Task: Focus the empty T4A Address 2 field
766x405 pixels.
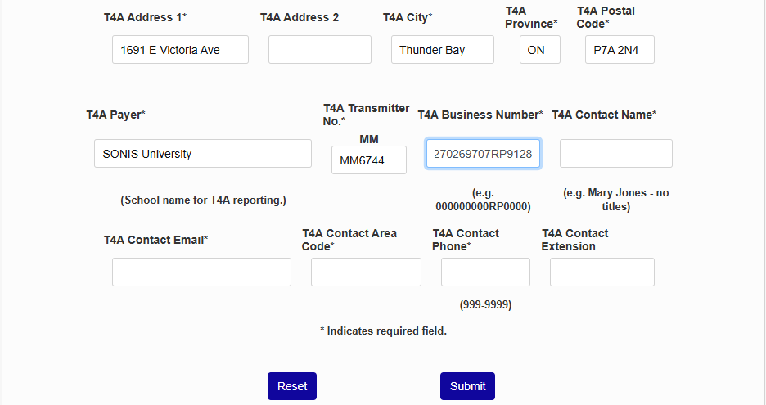Action: (x=319, y=50)
